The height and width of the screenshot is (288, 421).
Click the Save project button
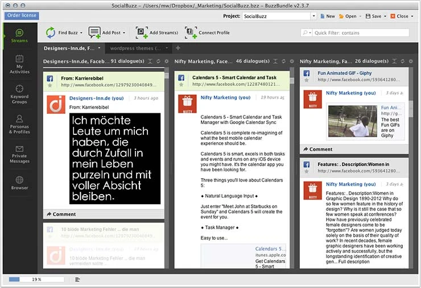[x=374, y=17]
